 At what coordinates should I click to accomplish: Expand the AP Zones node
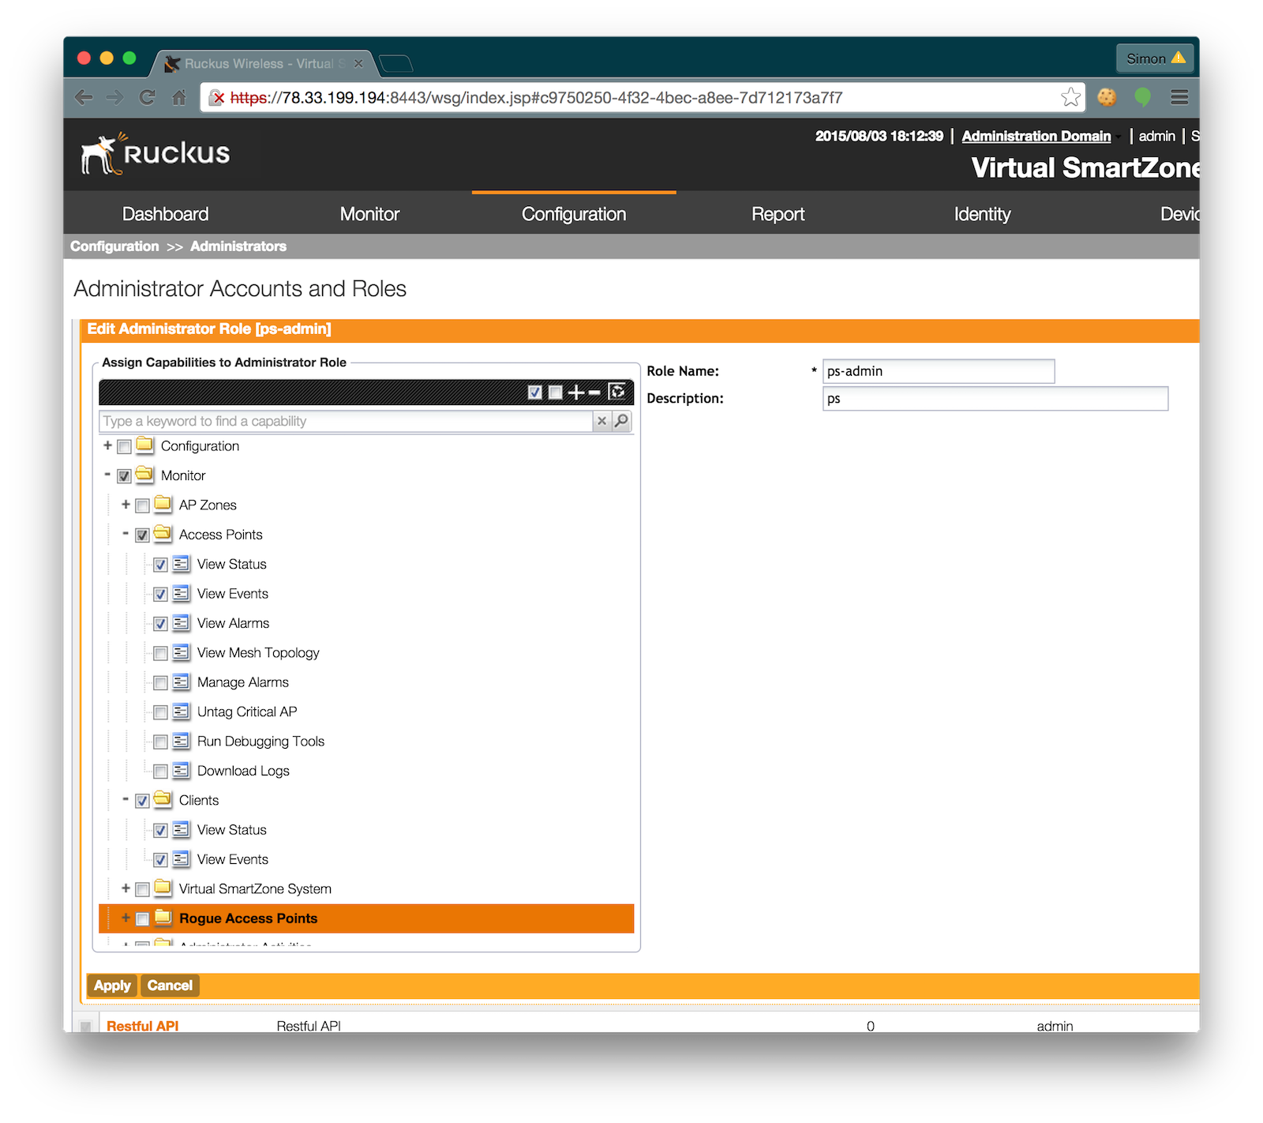point(126,504)
